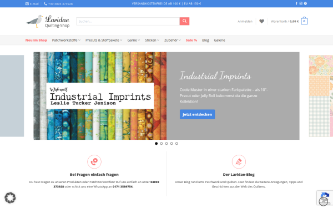Click the phone icon in top bar
This screenshot has width=333, height=208.
(46, 4)
